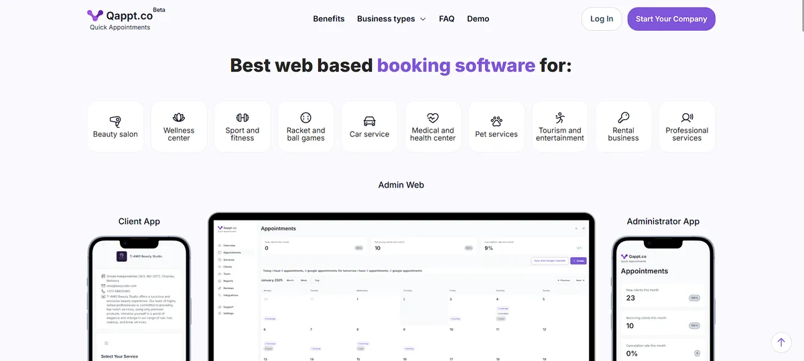Open Services in Admin Web sidebar
Screen dimensions: 804x361
pyautogui.click(x=226, y=259)
